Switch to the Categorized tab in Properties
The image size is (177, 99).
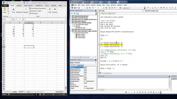tap(80, 65)
